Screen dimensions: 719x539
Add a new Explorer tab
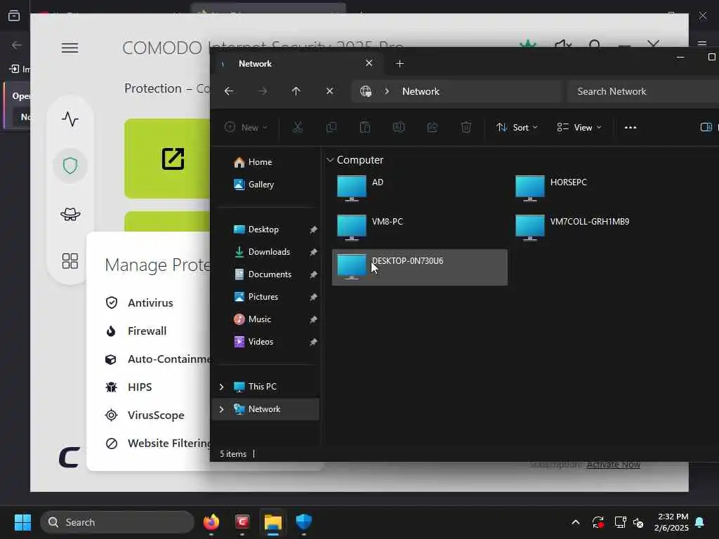tap(400, 64)
